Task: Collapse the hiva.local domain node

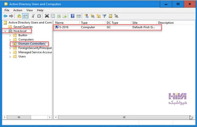Action: (x=5, y=31)
